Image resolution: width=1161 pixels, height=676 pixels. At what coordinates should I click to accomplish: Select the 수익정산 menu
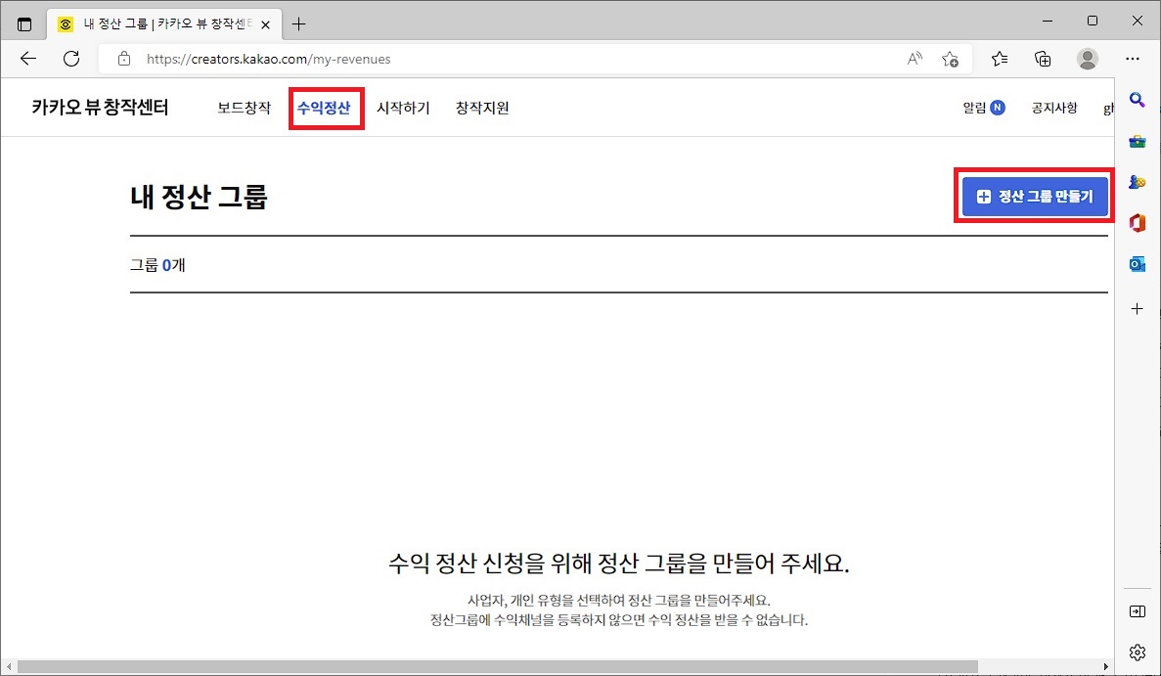[x=324, y=108]
